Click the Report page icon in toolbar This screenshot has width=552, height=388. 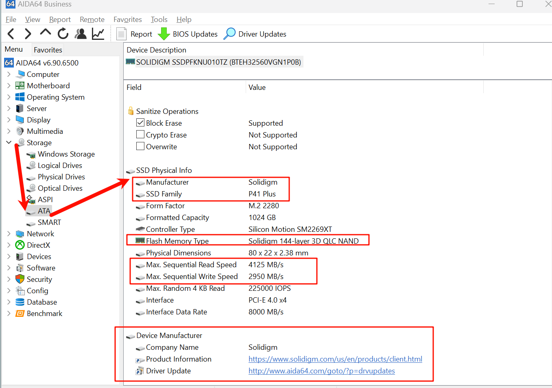tap(121, 34)
